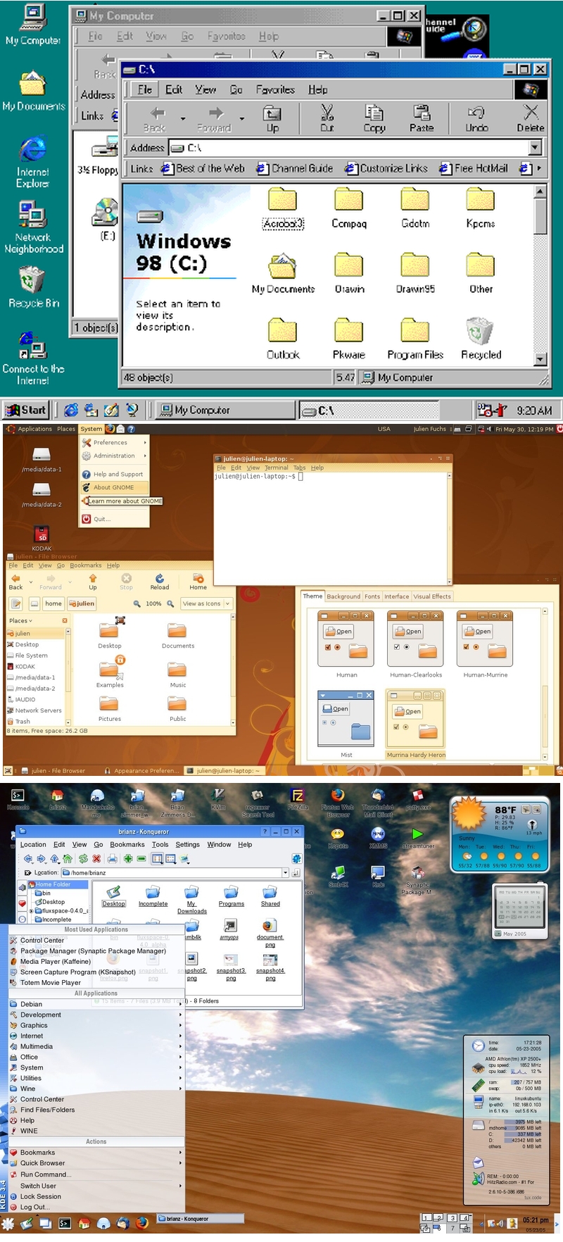
Task: Expand the Links bar overflow arrow in the C:\ window
Action: coord(539,168)
